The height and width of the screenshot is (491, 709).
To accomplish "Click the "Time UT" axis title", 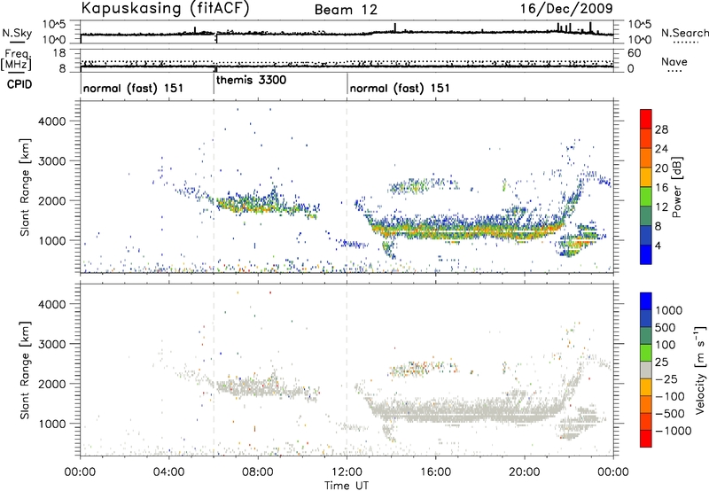I will tap(347, 486).
